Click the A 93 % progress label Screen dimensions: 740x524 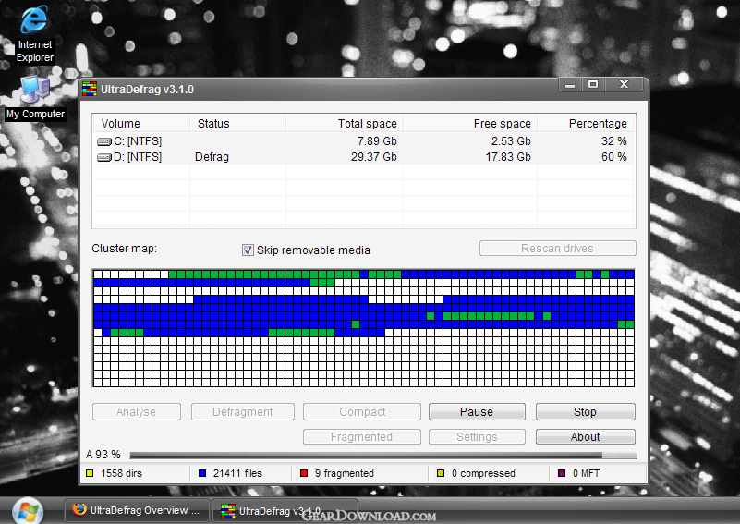click(103, 455)
